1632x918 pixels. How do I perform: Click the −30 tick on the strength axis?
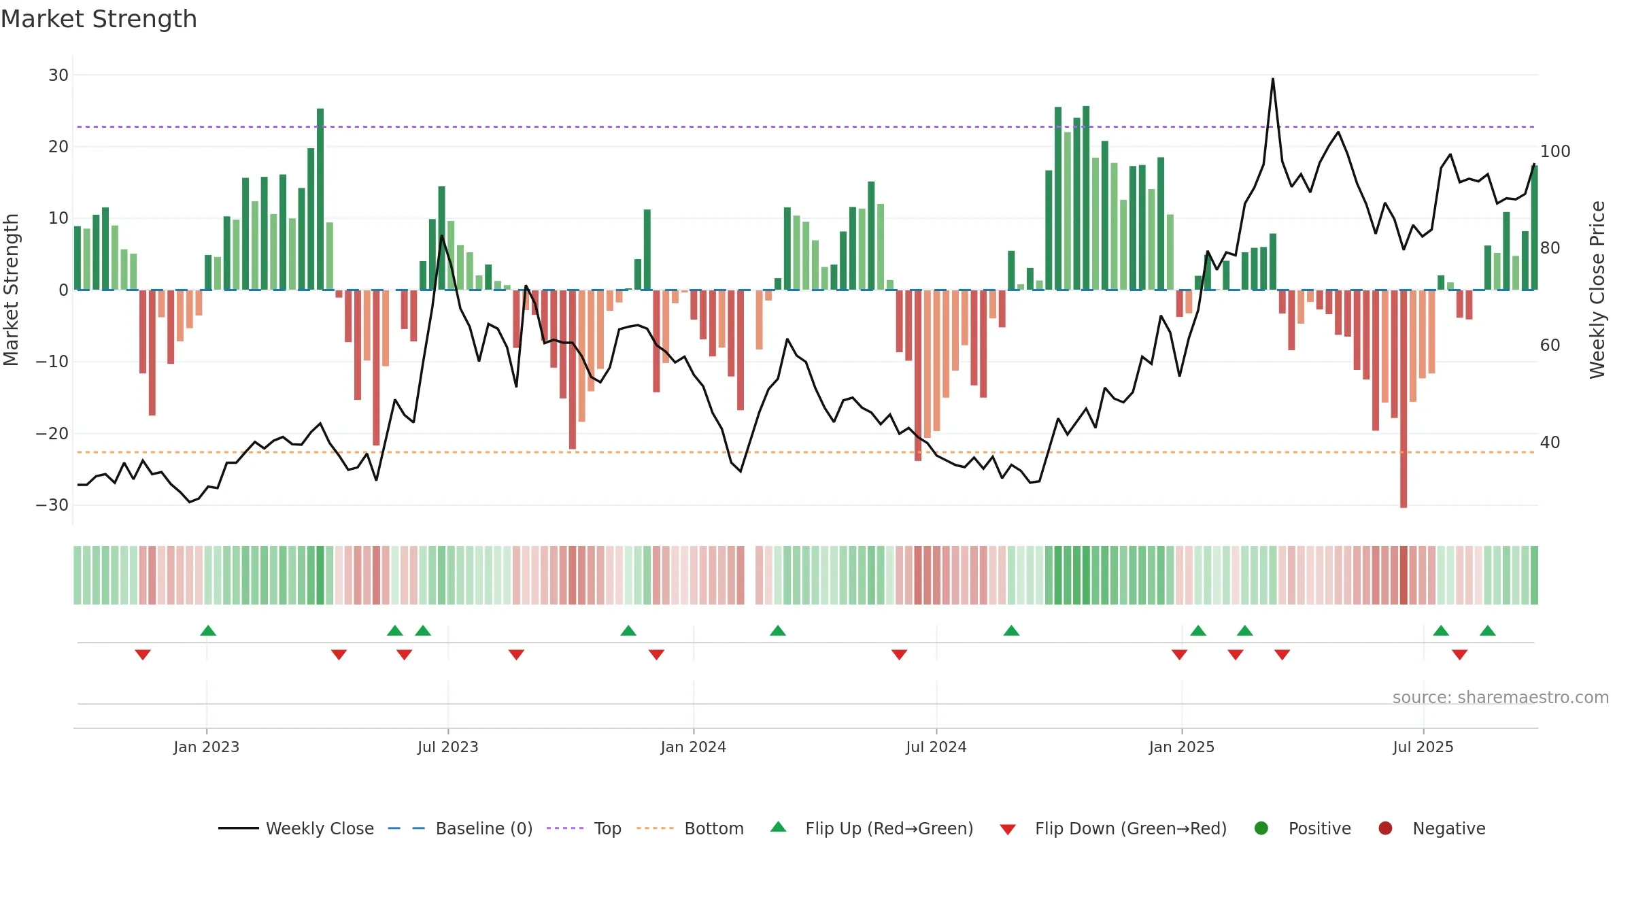[x=52, y=505]
